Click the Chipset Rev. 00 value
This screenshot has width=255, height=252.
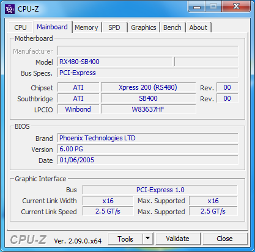click(x=227, y=87)
